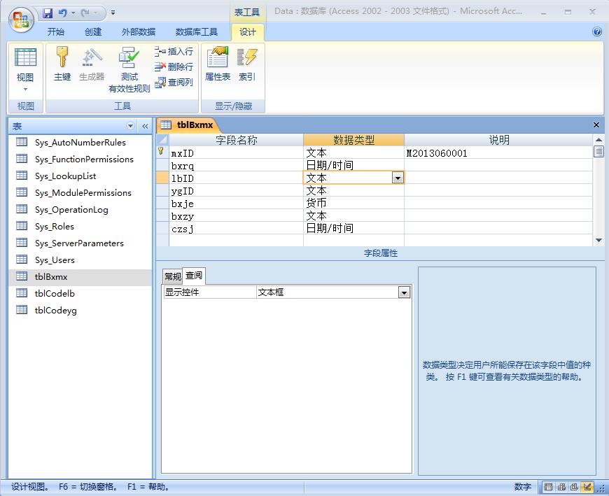The image size is (609, 496).
Task: Click the M2013060001 description cell
Action: (x=498, y=153)
